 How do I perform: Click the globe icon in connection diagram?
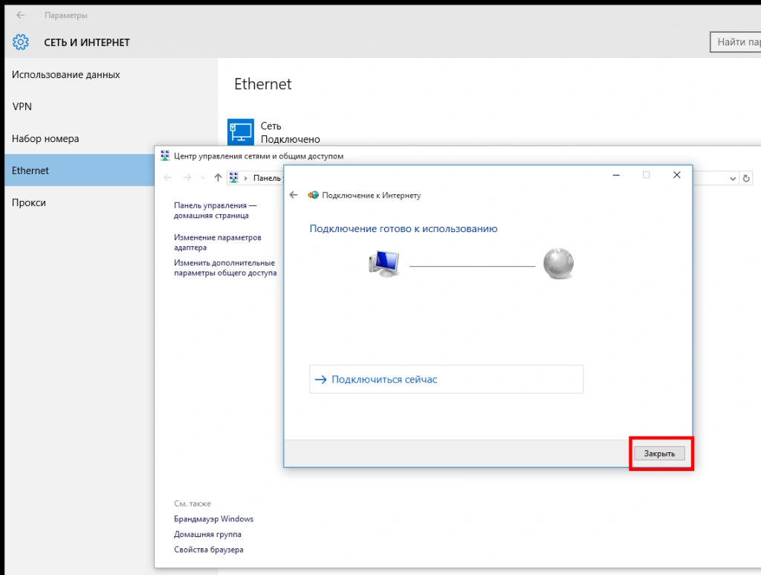tap(558, 263)
